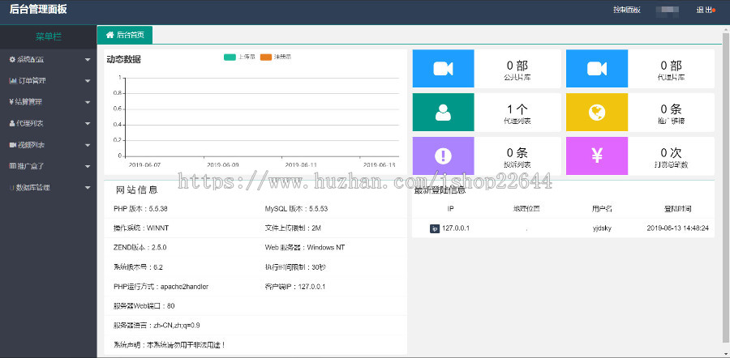The width and height of the screenshot is (730, 358).
Task: Click the yellow globe tile for 推广链接
Action: (x=597, y=112)
